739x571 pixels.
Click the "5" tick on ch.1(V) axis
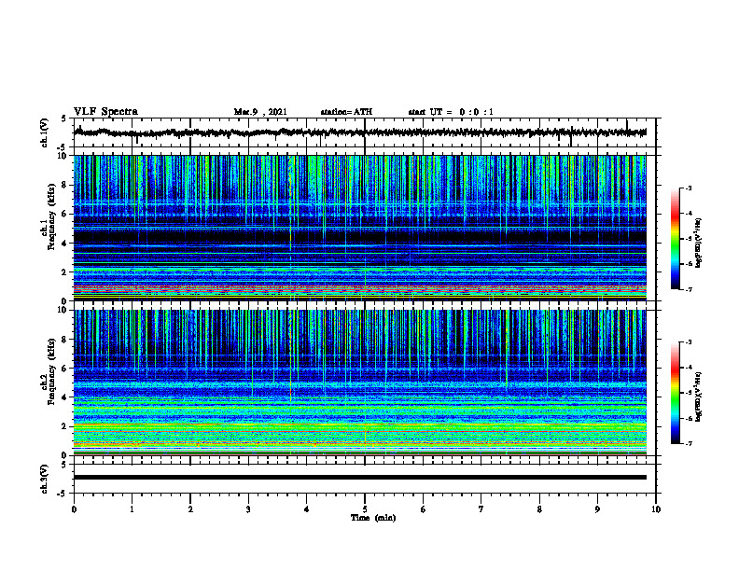[x=64, y=118]
